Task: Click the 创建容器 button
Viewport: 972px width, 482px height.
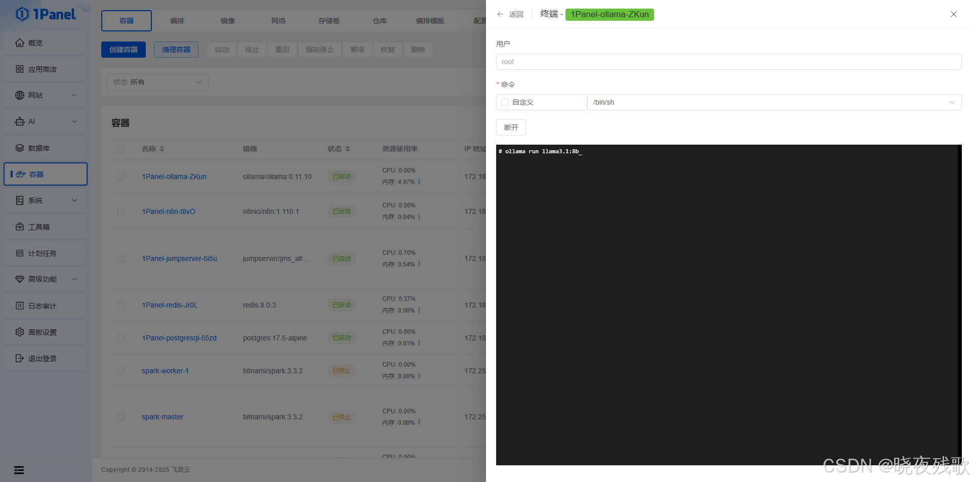Action: tap(124, 50)
